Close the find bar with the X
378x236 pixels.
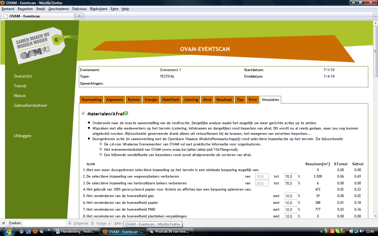[x=4, y=223]
